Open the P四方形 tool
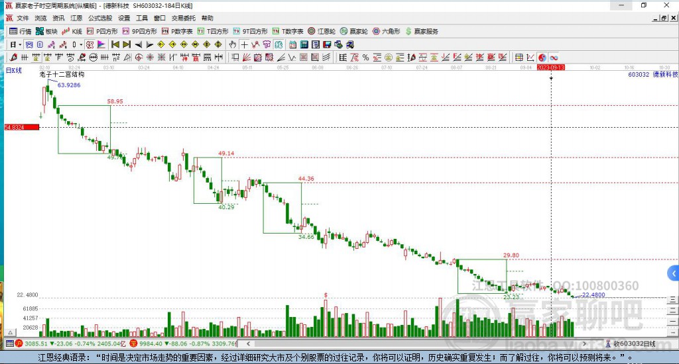This screenshot has height=364, width=679. point(102,31)
